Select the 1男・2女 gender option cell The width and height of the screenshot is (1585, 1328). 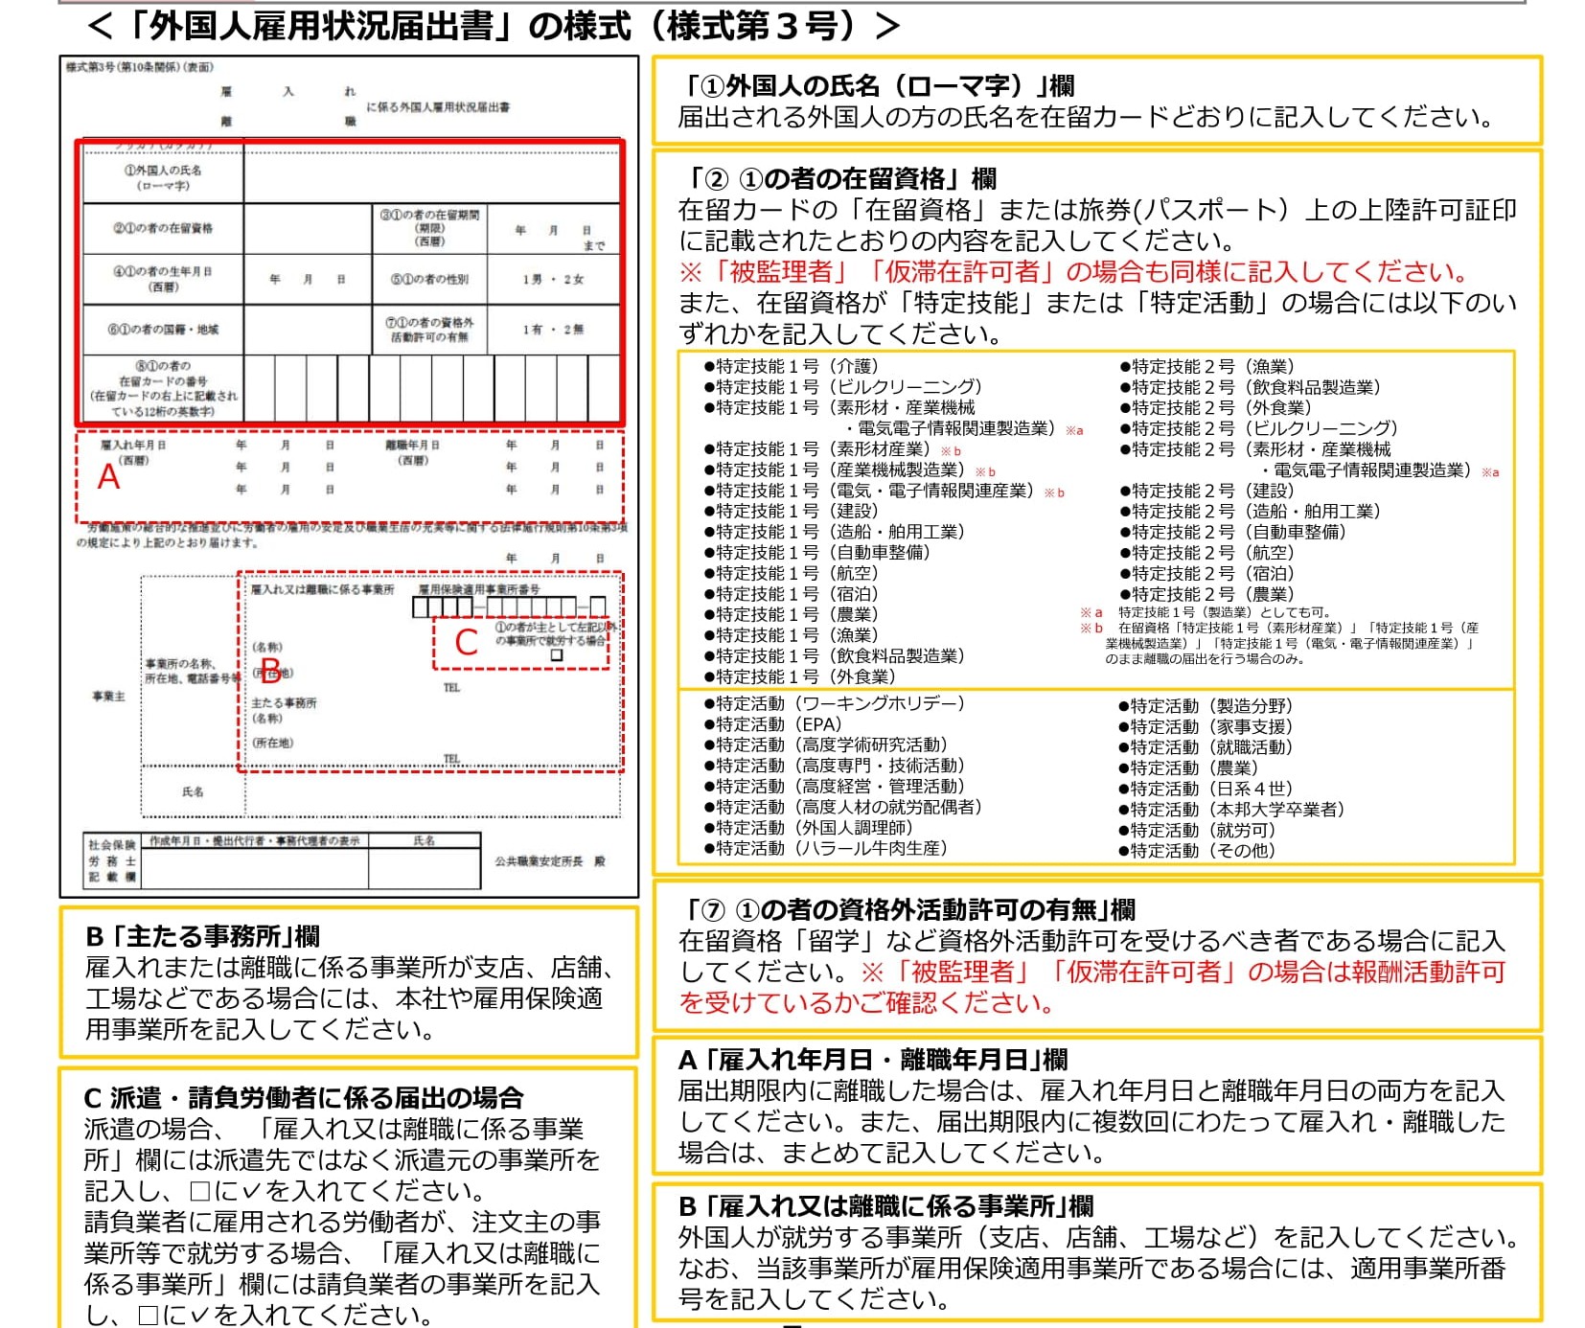pos(553,279)
